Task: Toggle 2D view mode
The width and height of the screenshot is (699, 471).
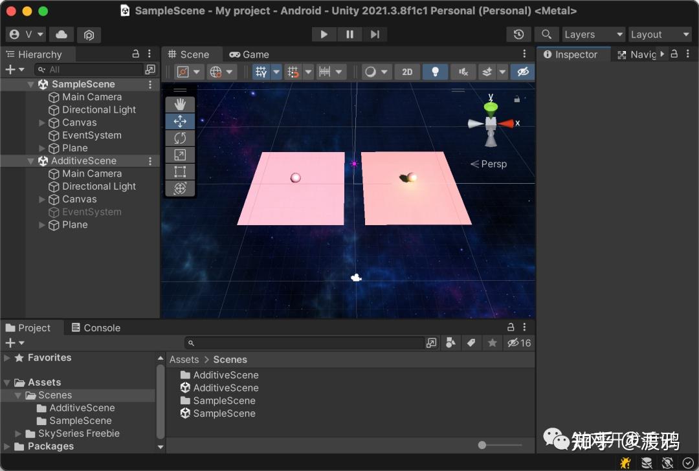Action: click(407, 72)
